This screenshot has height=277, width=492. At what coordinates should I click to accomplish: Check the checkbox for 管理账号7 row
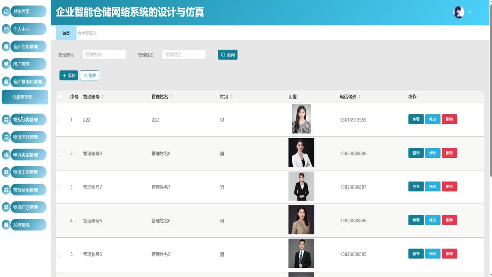[59, 187]
